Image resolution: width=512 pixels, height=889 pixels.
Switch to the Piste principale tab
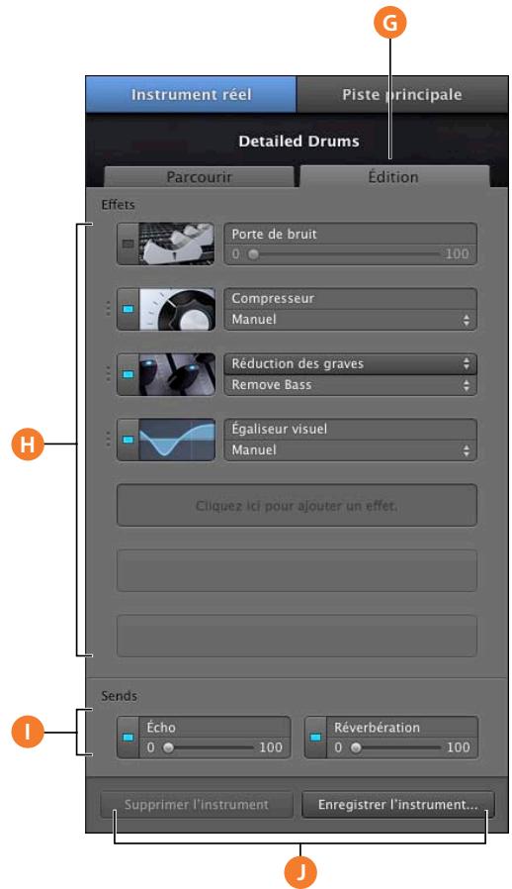tap(402, 95)
